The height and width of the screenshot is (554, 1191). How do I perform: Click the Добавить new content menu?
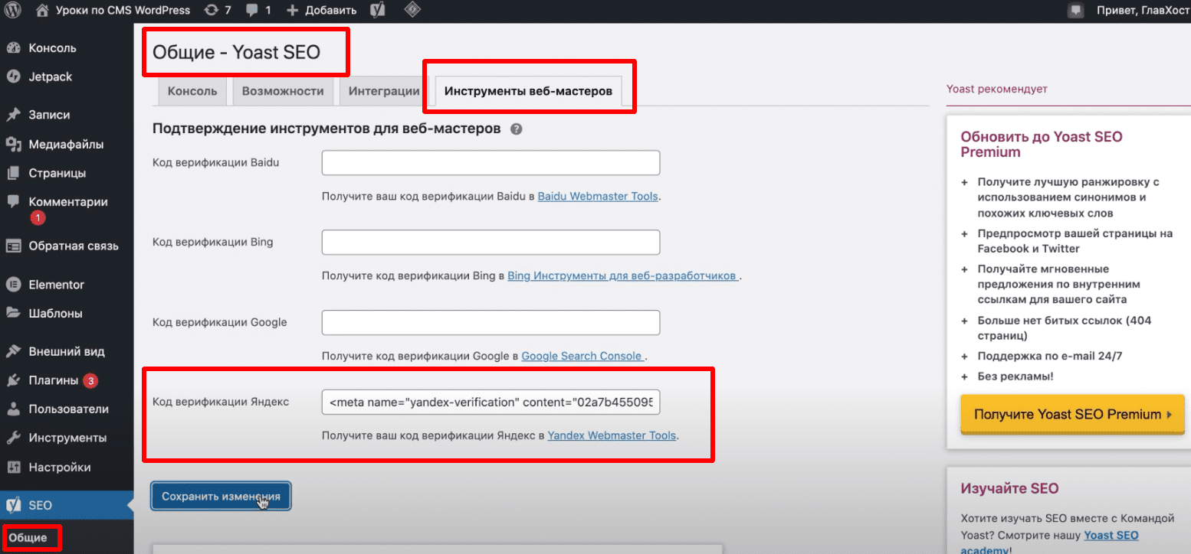(321, 11)
